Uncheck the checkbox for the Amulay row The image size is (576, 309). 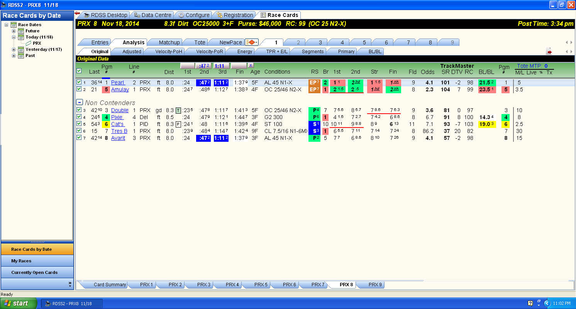click(x=79, y=89)
